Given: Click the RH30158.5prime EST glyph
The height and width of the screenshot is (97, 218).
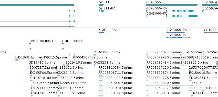Looking at the screenshot, I should click(95, 55).
